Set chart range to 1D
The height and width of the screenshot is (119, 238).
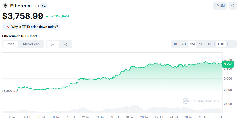pyautogui.click(x=175, y=44)
